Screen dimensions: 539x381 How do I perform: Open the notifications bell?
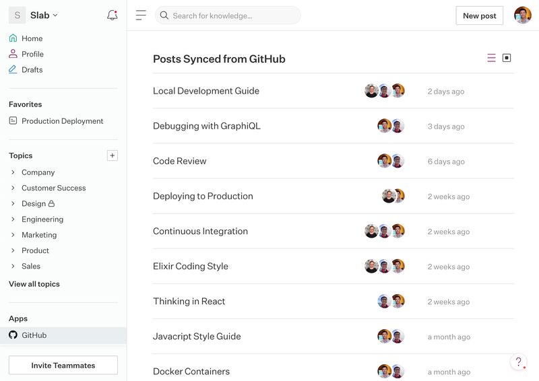(112, 15)
